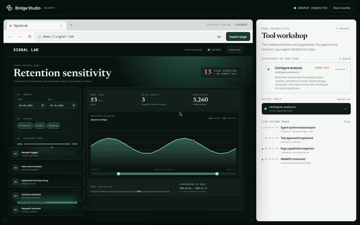Close the Signal Lab tab
Image resolution: width=360 pixels, height=225 pixels.
pos(61,26)
